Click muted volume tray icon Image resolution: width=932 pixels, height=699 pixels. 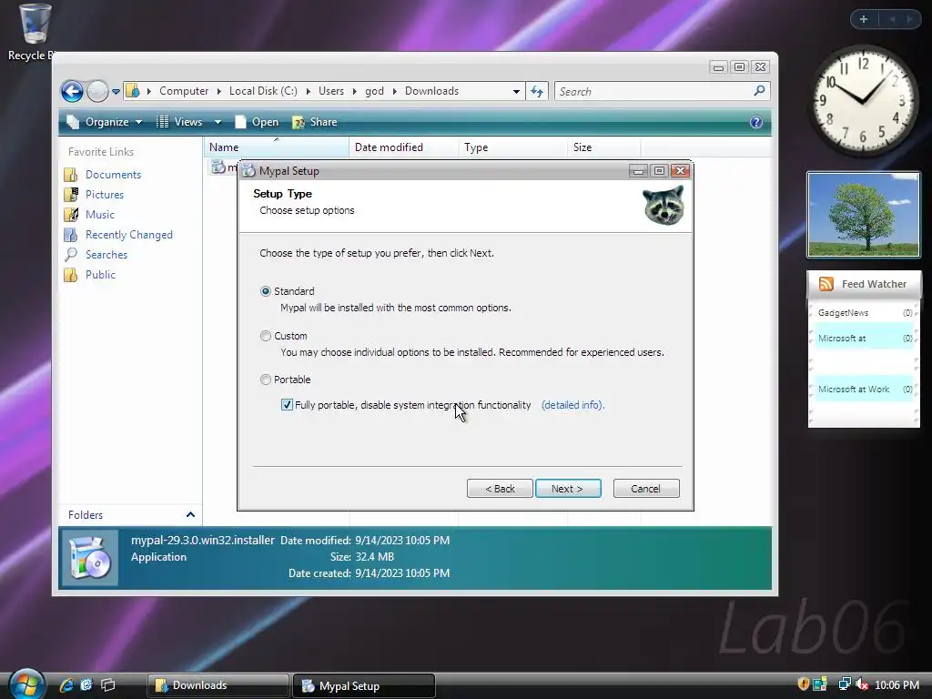click(862, 684)
